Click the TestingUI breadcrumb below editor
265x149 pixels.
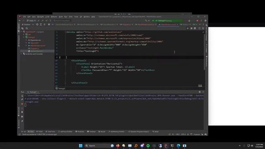(60, 89)
